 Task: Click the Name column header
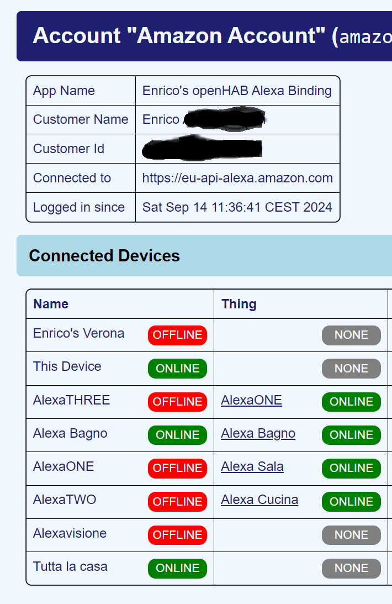point(51,304)
